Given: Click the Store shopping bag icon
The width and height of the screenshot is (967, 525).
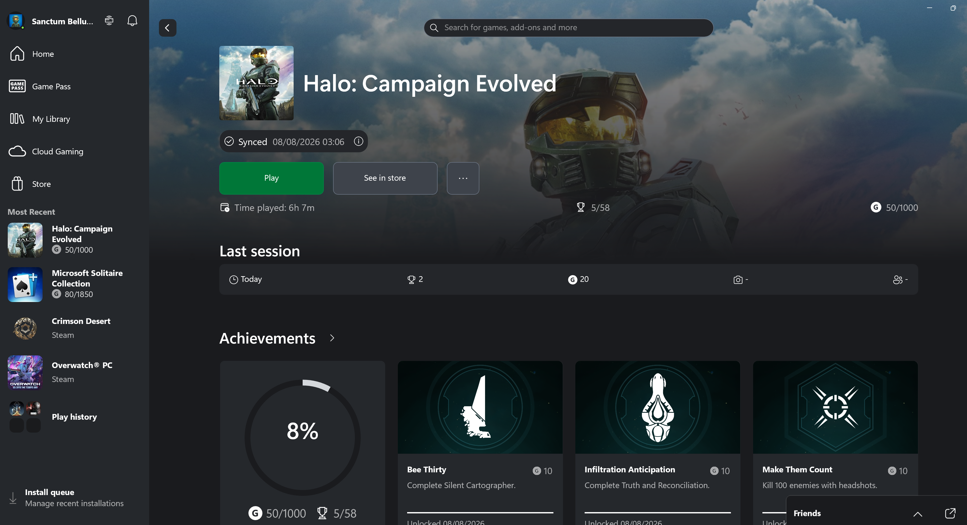Looking at the screenshot, I should point(17,184).
